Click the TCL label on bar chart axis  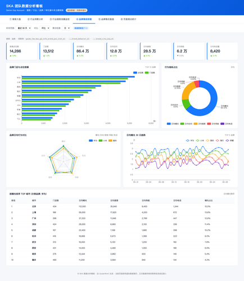point(19,119)
